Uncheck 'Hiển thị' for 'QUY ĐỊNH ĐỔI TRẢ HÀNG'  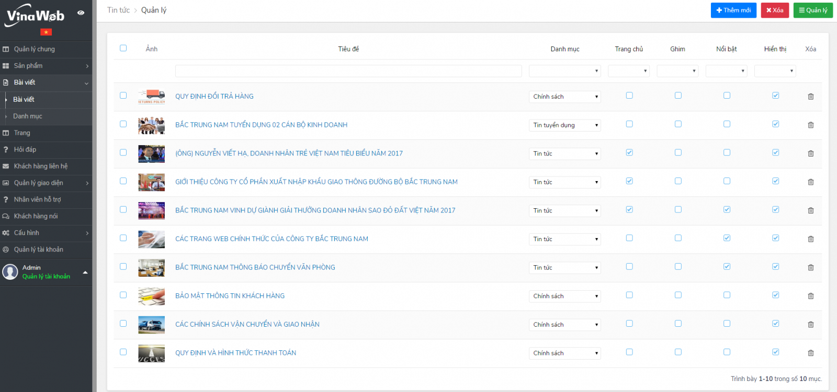[x=775, y=96]
